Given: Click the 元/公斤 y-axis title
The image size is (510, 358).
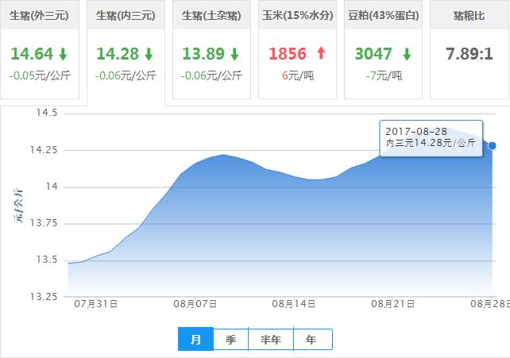Looking at the screenshot, I should (x=18, y=206).
